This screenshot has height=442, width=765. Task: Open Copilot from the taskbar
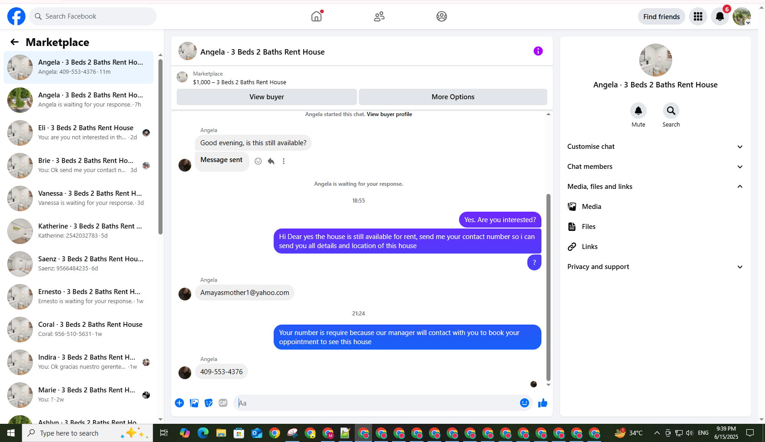tap(185, 433)
